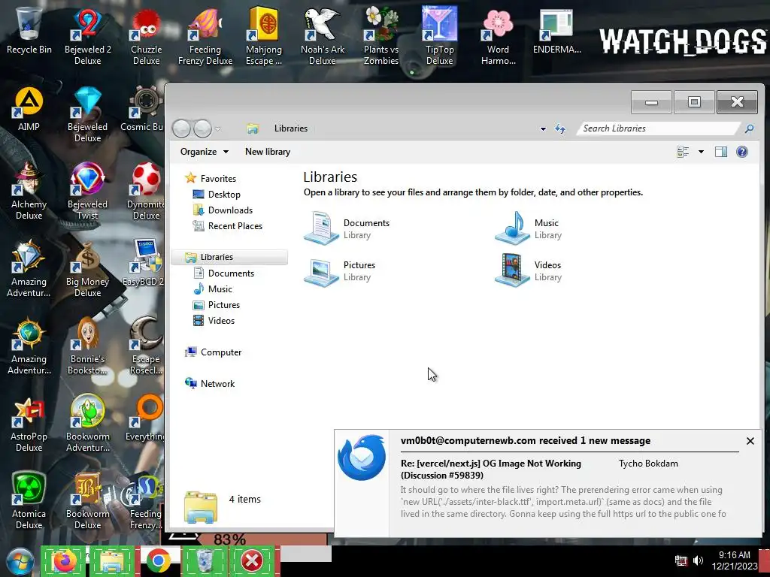
Task: Select Desktop under Favorites
Action: click(224, 195)
